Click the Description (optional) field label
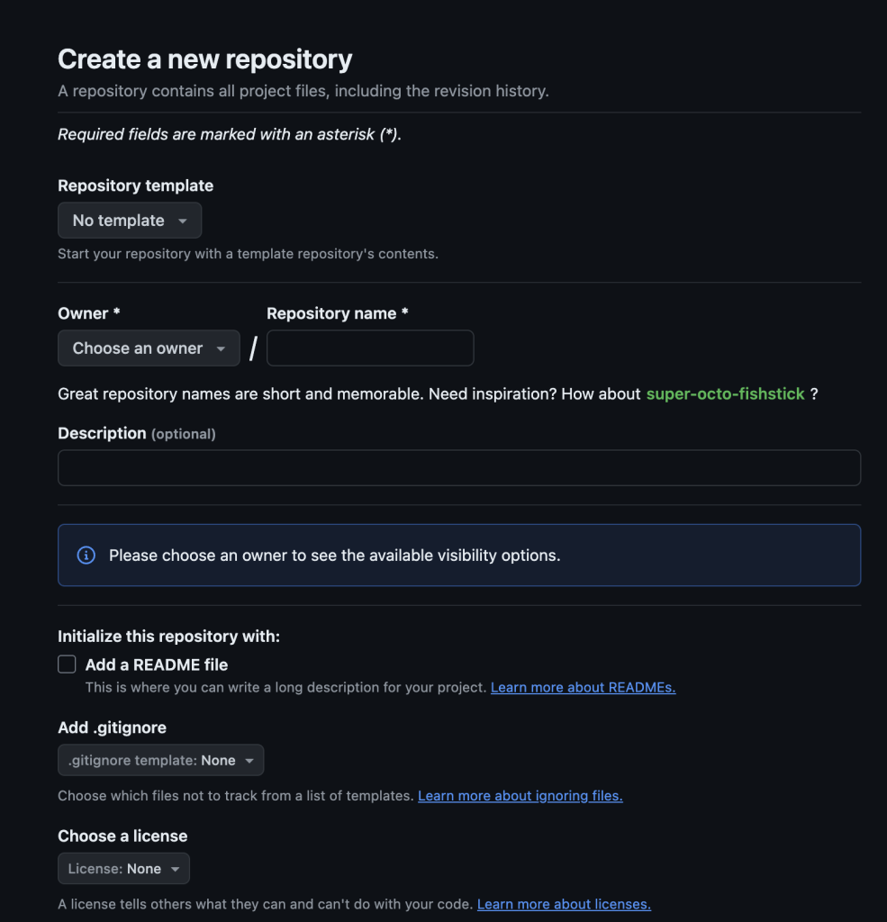The height and width of the screenshot is (922, 887). [137, 433]
